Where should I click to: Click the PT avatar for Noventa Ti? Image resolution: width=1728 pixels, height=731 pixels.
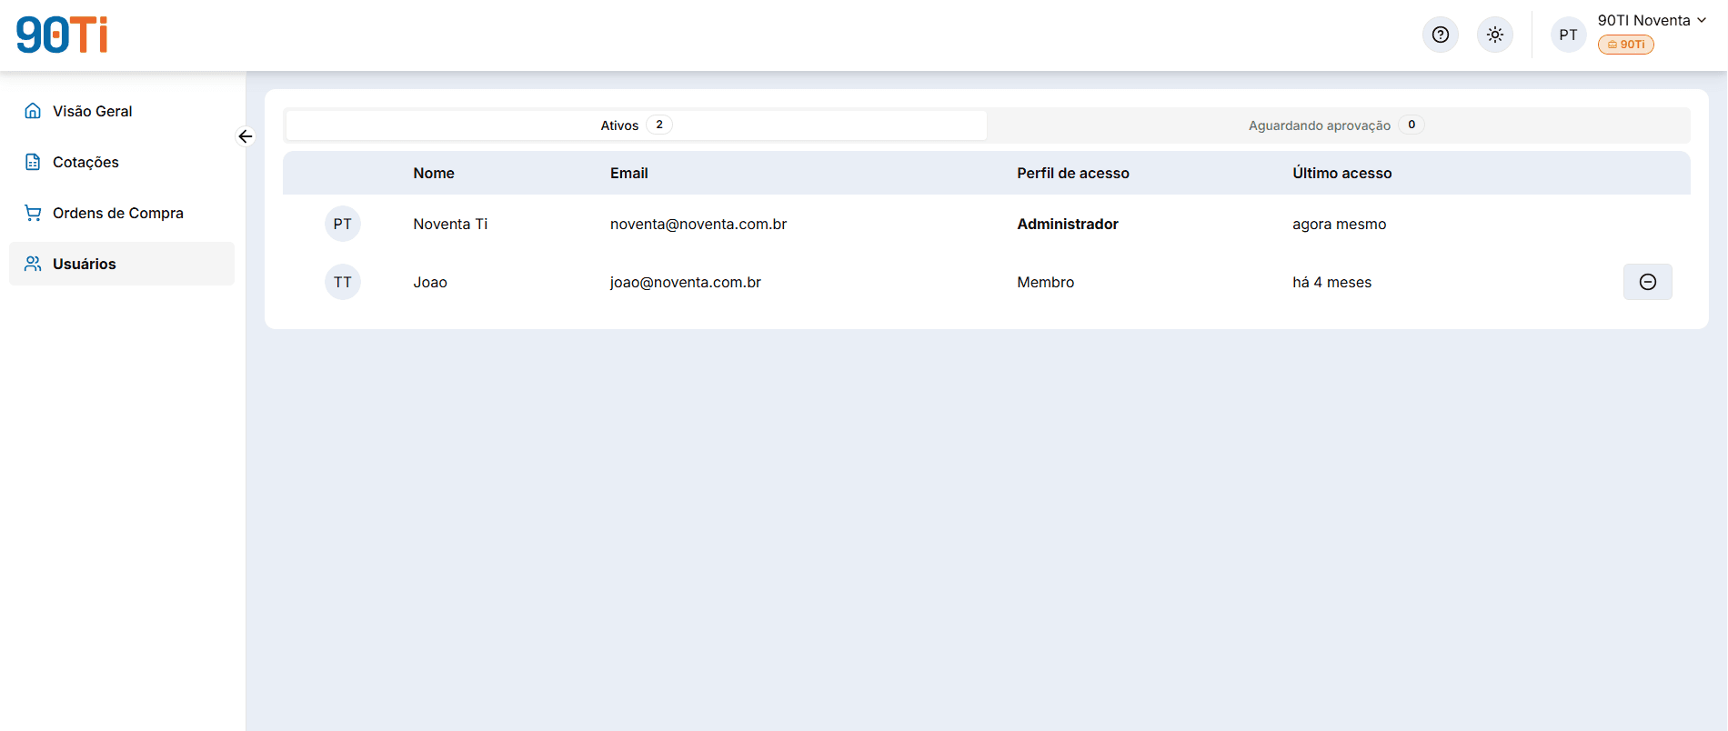[x=343, y=224]
